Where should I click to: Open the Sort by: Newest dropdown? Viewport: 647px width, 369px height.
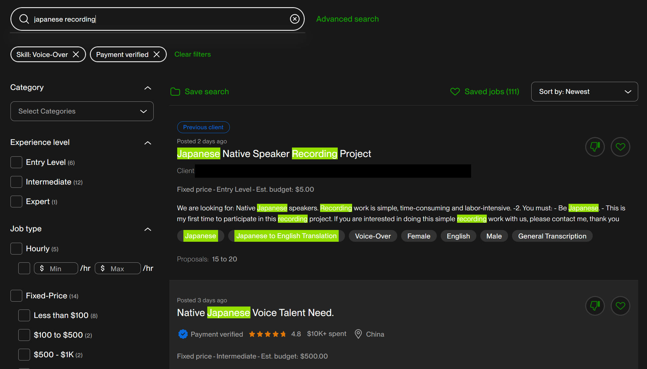coord(584,92)
